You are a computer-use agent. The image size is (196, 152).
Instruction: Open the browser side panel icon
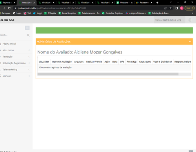pyautogui.click(x=177, y=8)
